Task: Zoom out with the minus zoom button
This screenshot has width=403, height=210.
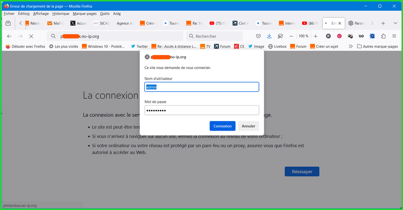Action: pos(291,36)
